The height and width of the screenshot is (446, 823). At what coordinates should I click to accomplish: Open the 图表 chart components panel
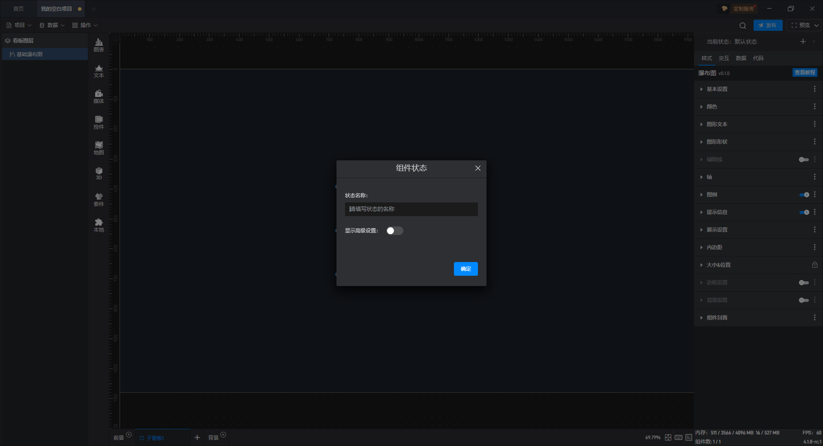99,45
